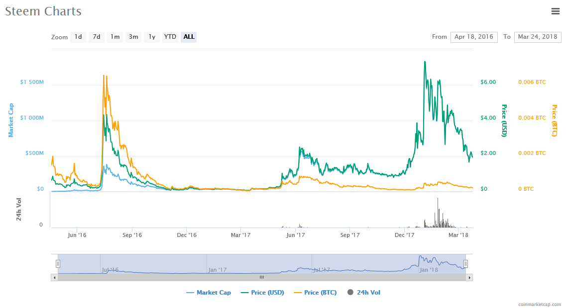566x308 pixels.
Task: Click the 24h Vol axis title
Action: click(x=19, y=209)
